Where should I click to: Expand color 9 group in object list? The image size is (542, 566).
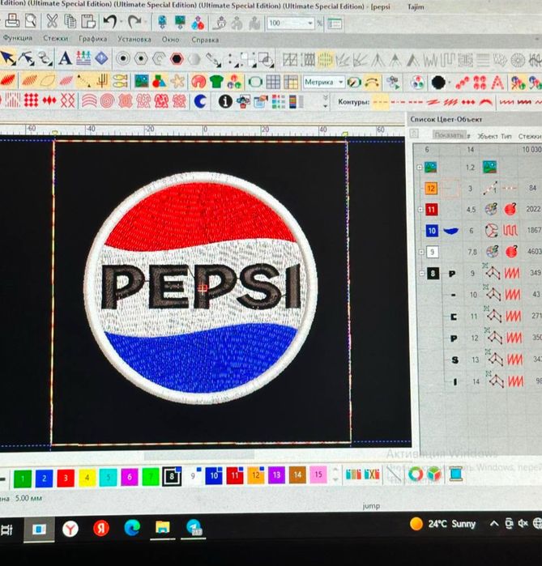(421, 252)
